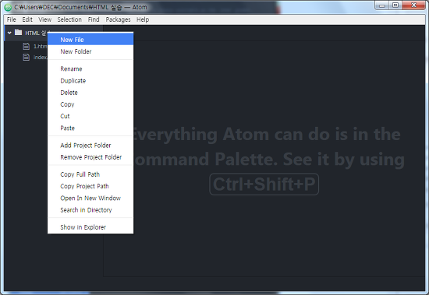Viewport: 429px width, 295px height.
Task: Click the index file icon in tree
Action: (x=27, y=57)
